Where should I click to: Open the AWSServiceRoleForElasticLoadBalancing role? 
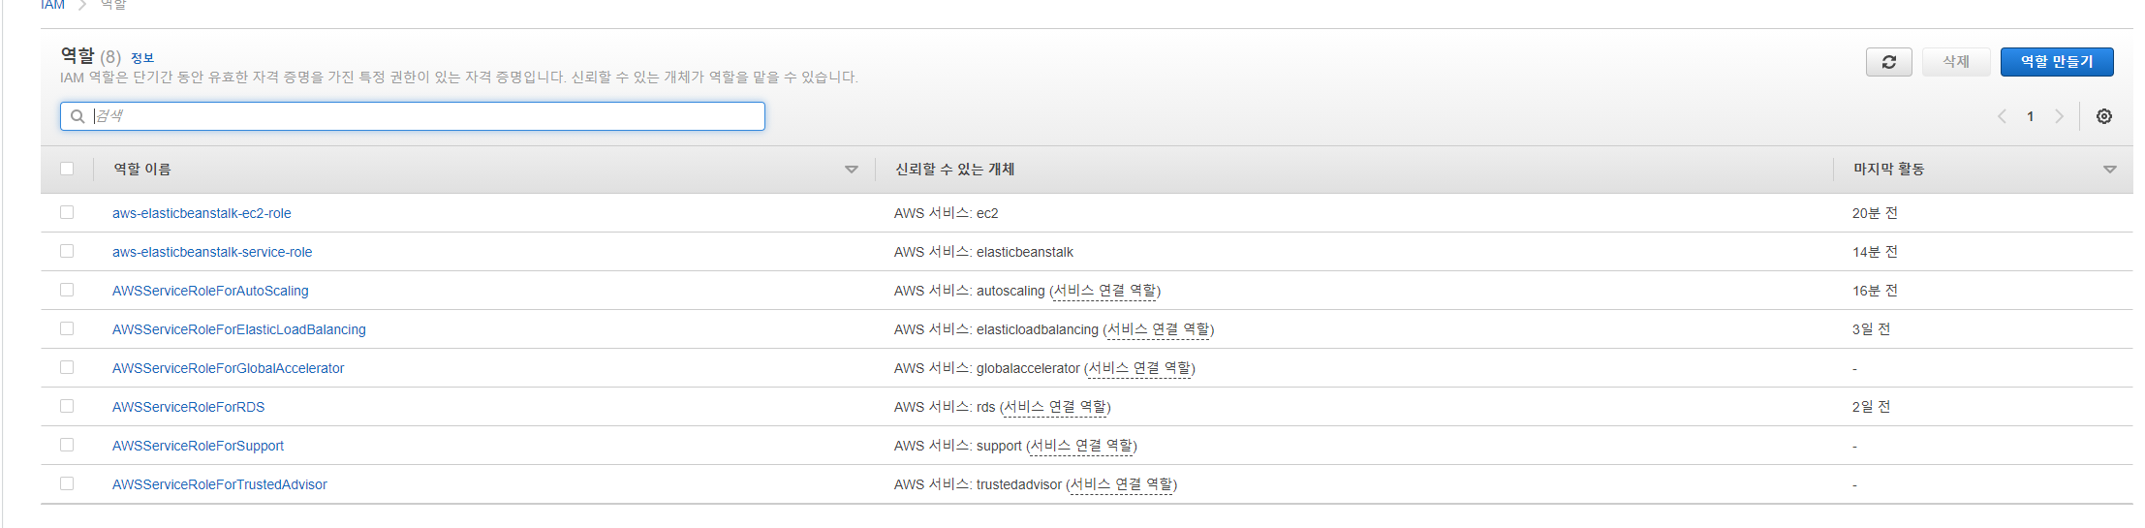pyautogui.click(x=239, y=329)
